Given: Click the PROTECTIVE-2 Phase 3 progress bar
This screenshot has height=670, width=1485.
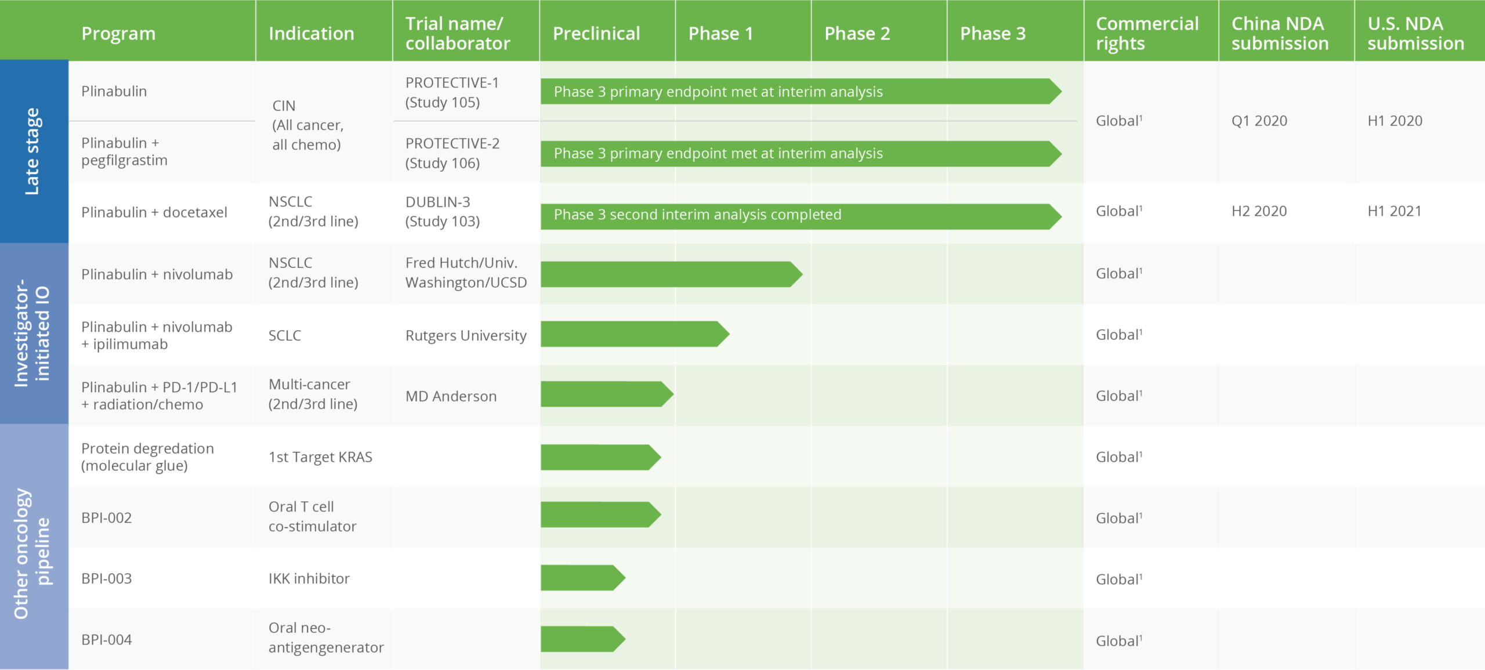Looking at the screenshot, I should (x=801, y=154).
